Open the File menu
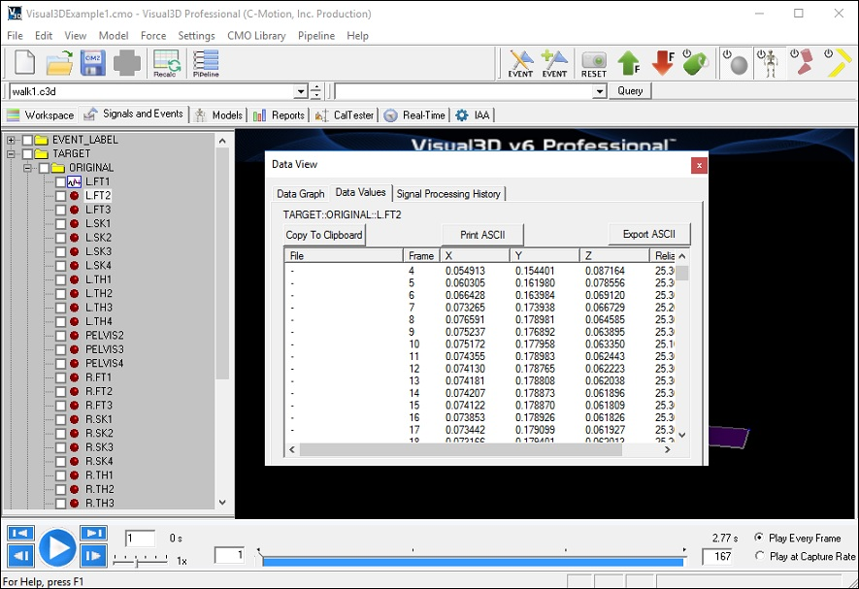This screenshot has width=859, height=589. tap(15, 36)
